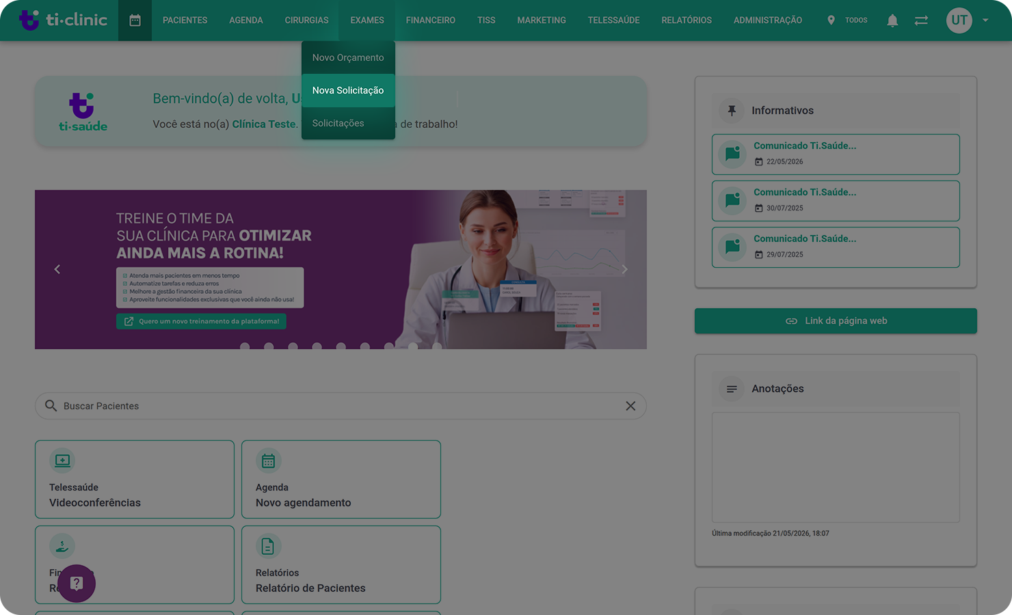Click the Telessaúde video screen icon
The height and width of the screenshot is (615, 1012).
coord(62,461)
